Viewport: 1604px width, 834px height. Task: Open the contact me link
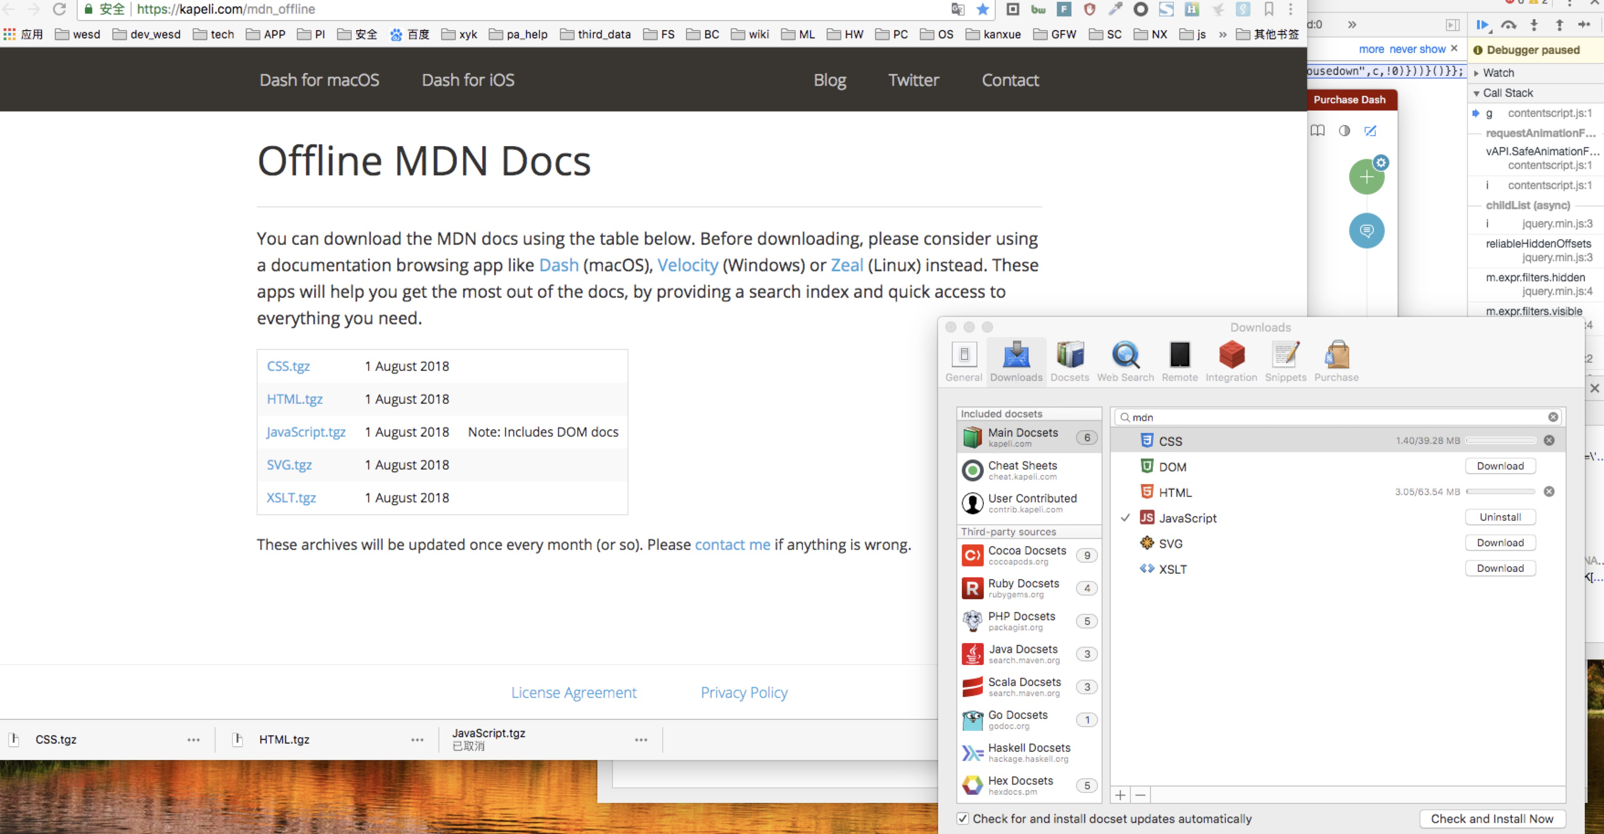point(732,545)
